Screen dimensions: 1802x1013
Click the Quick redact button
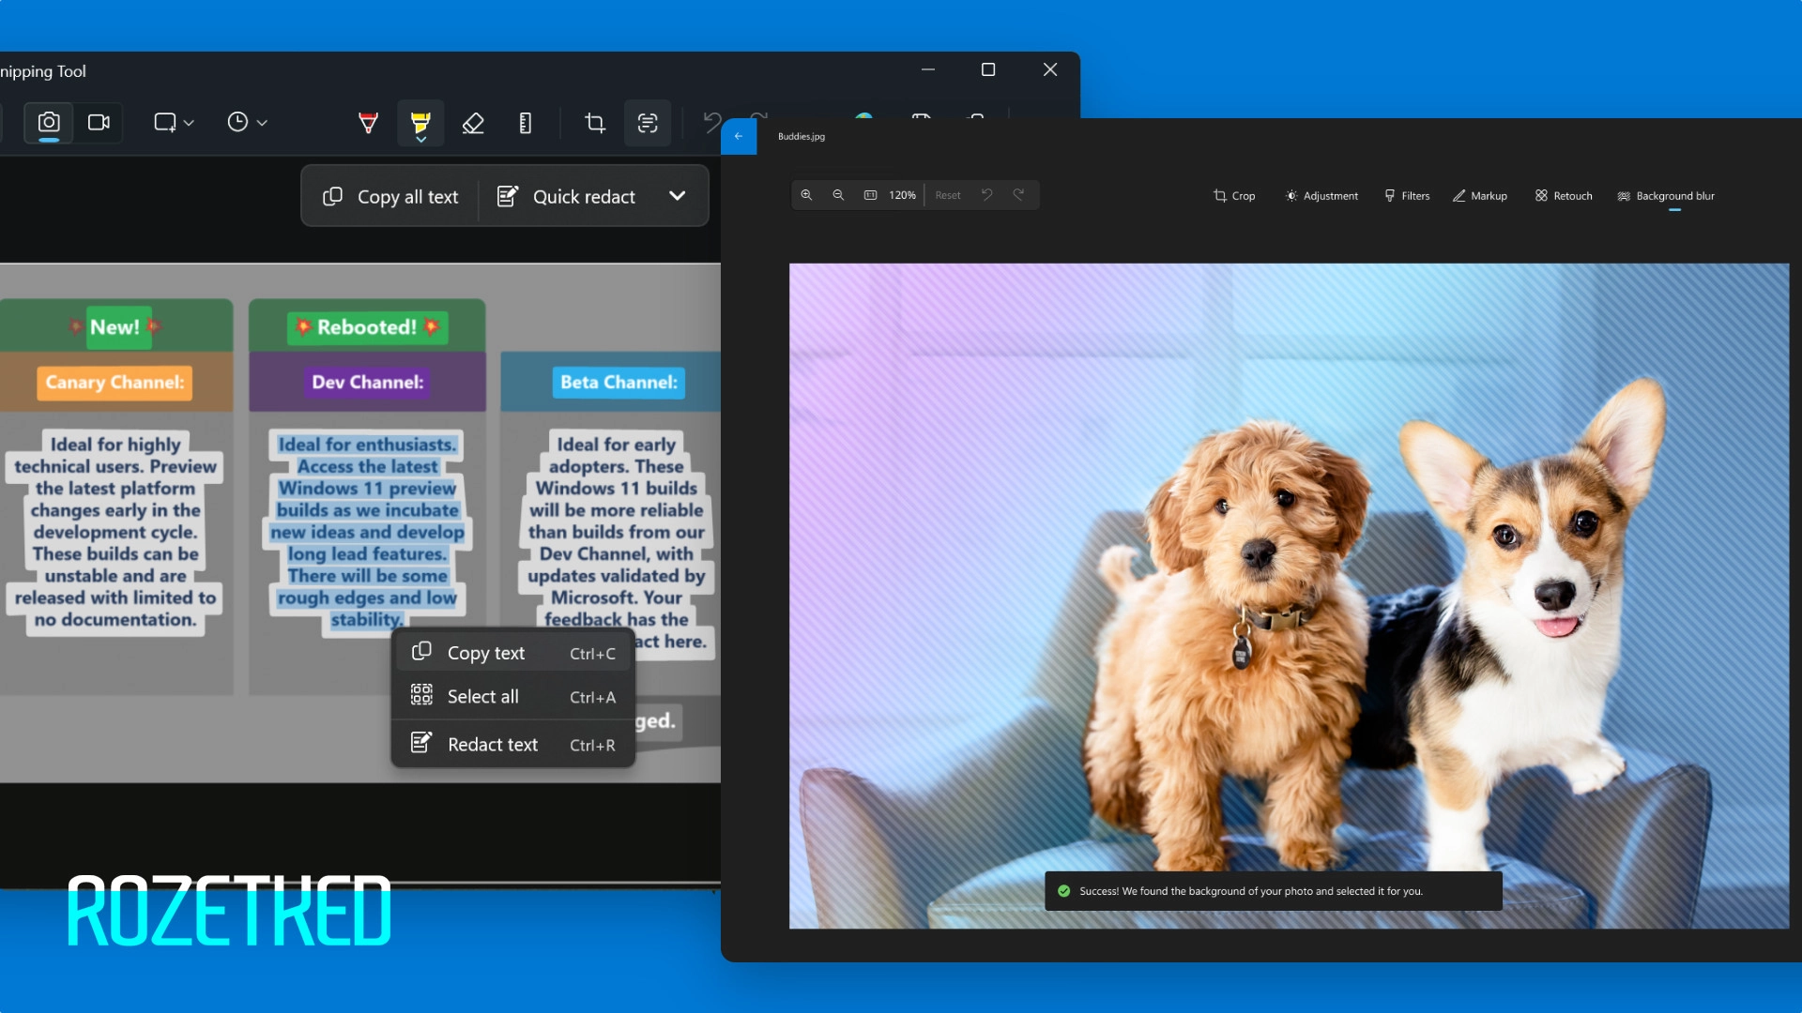pyautogui.click(x=566, y=197)
